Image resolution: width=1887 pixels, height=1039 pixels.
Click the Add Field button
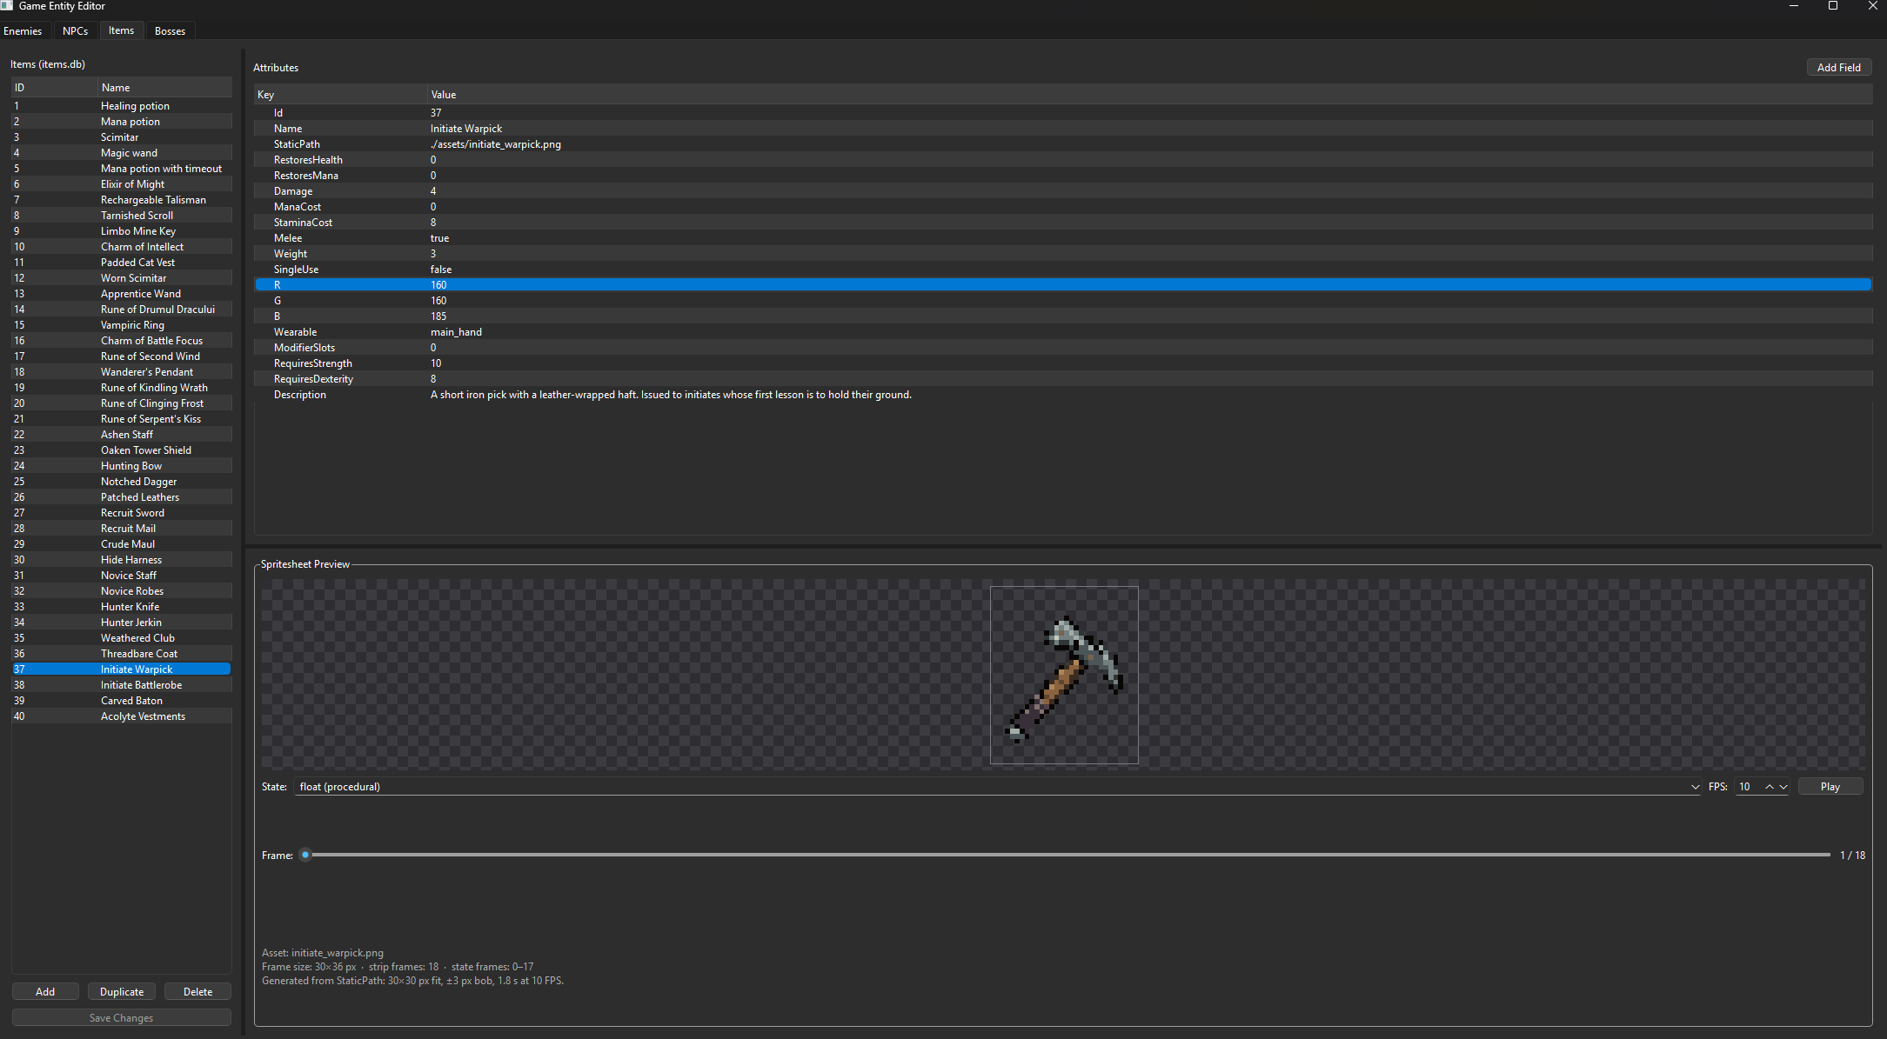click(1838, 67)
